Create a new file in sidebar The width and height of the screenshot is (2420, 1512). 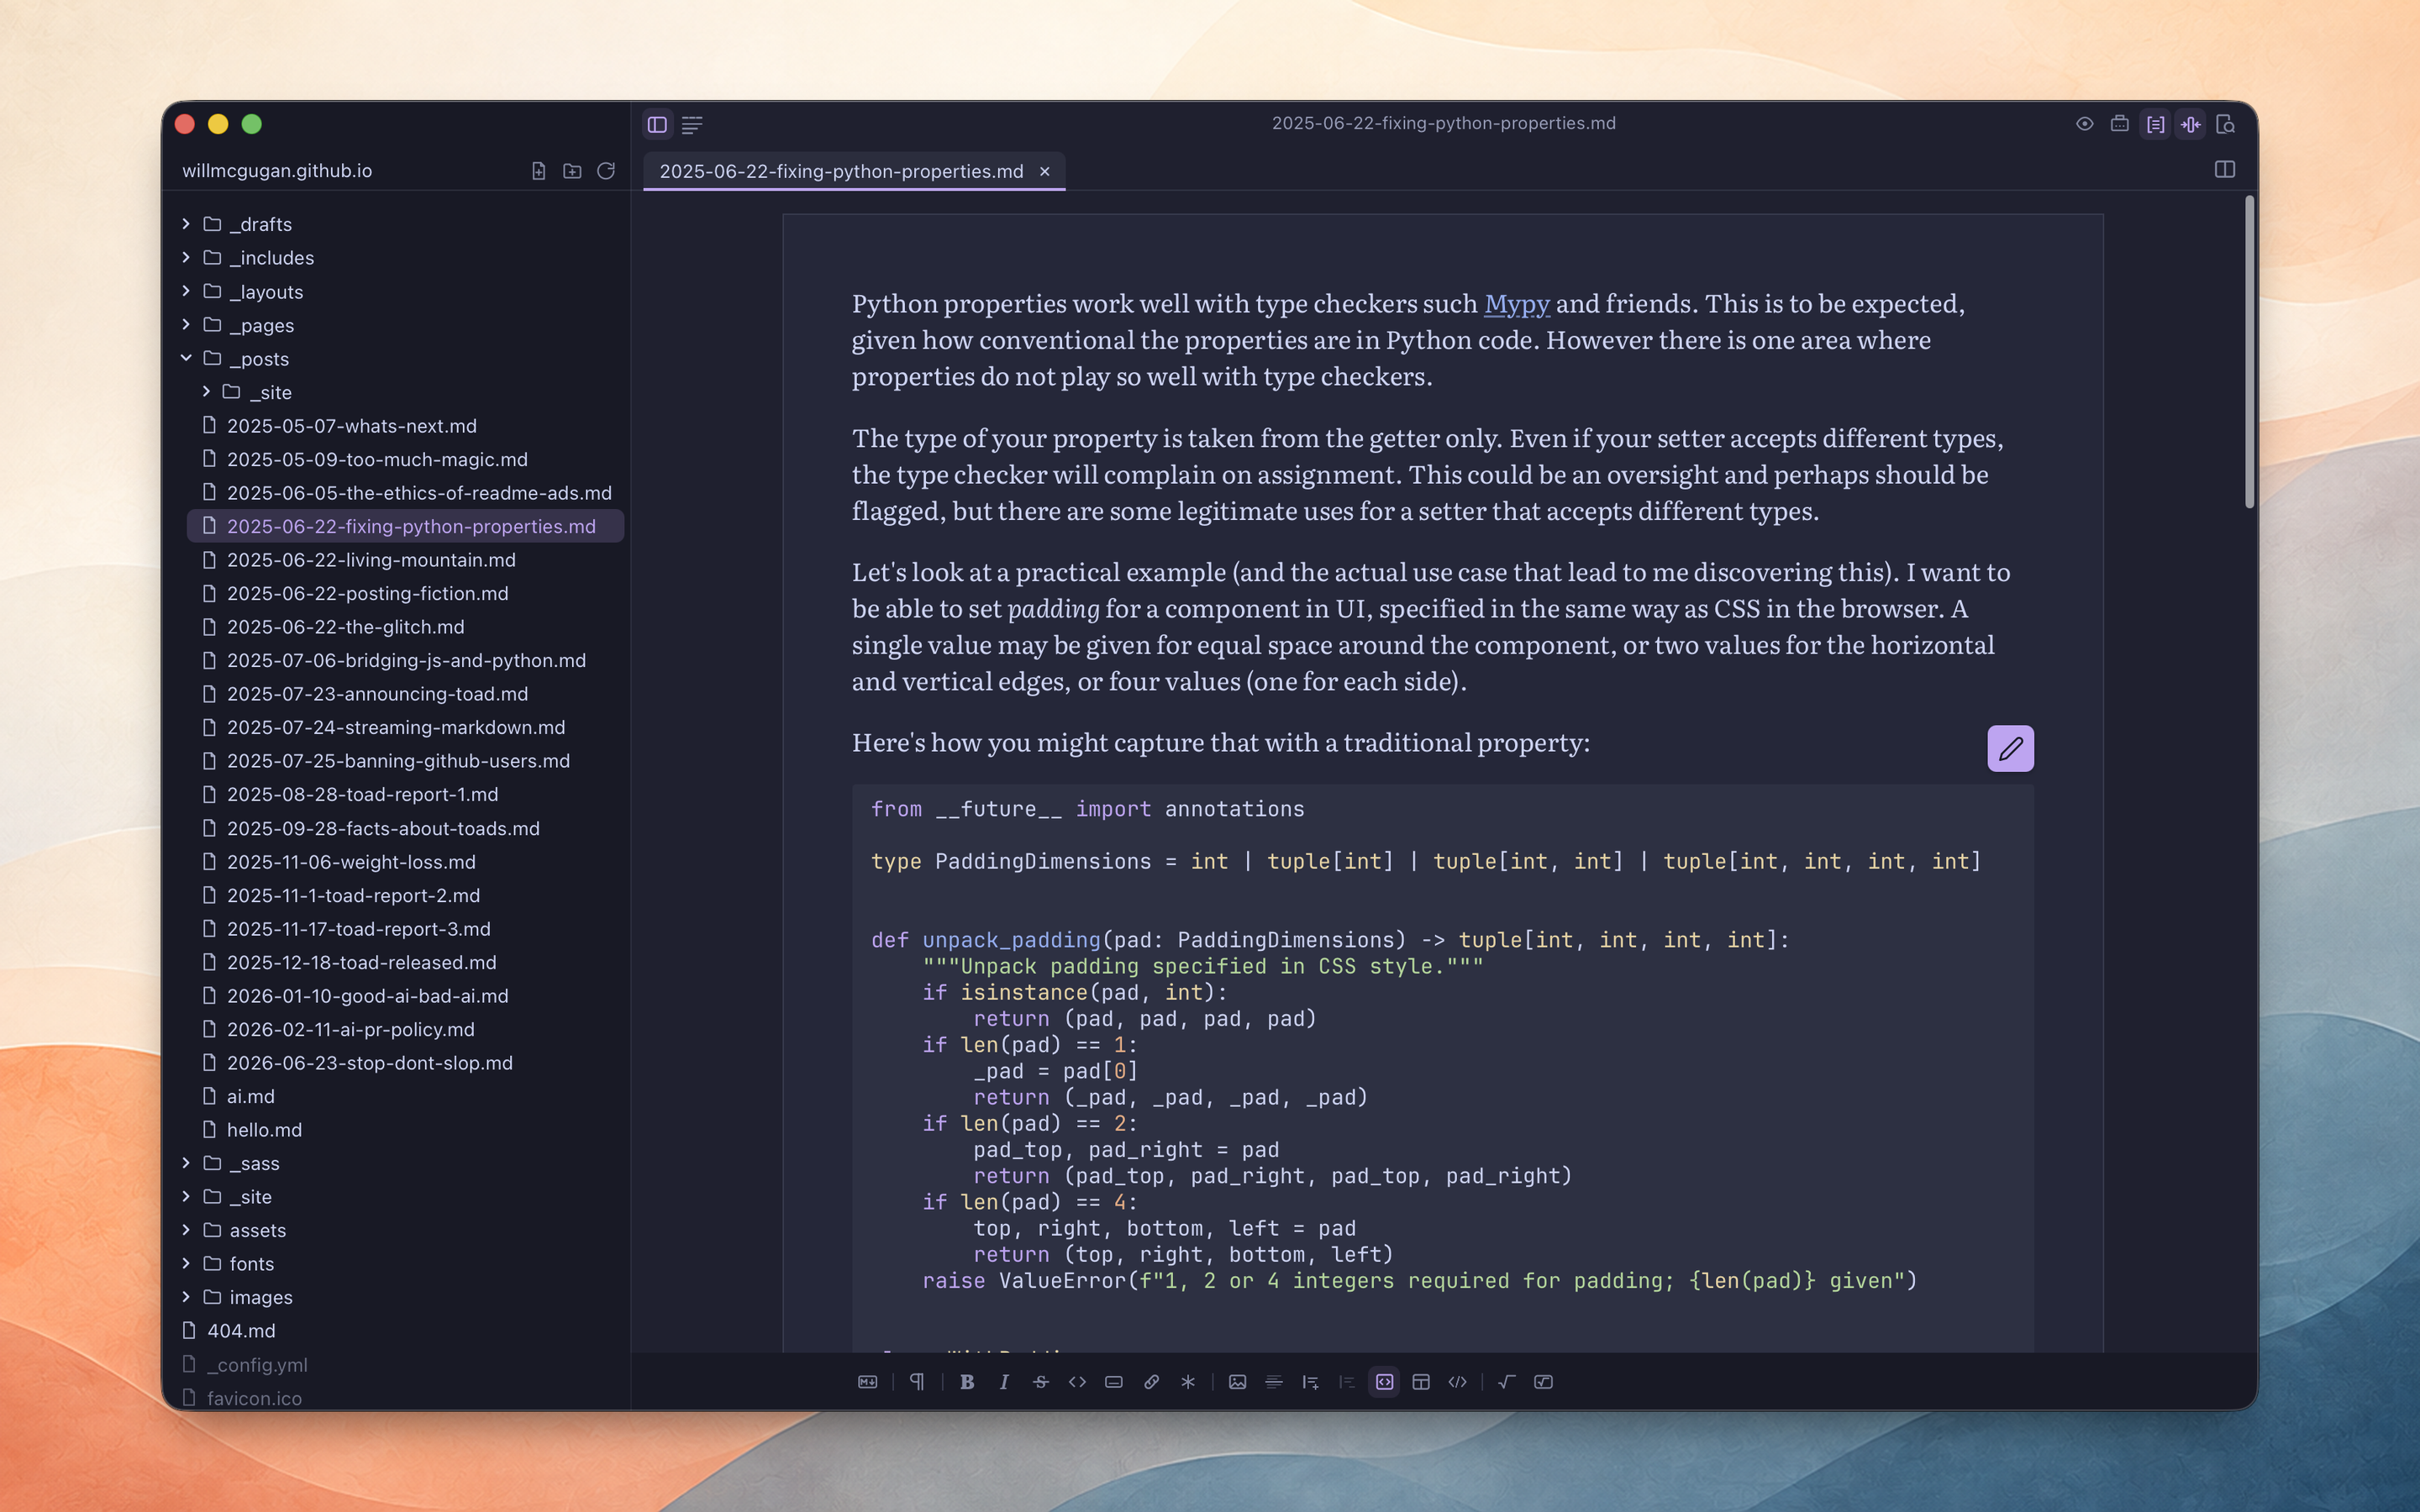[x=539, y=171]
